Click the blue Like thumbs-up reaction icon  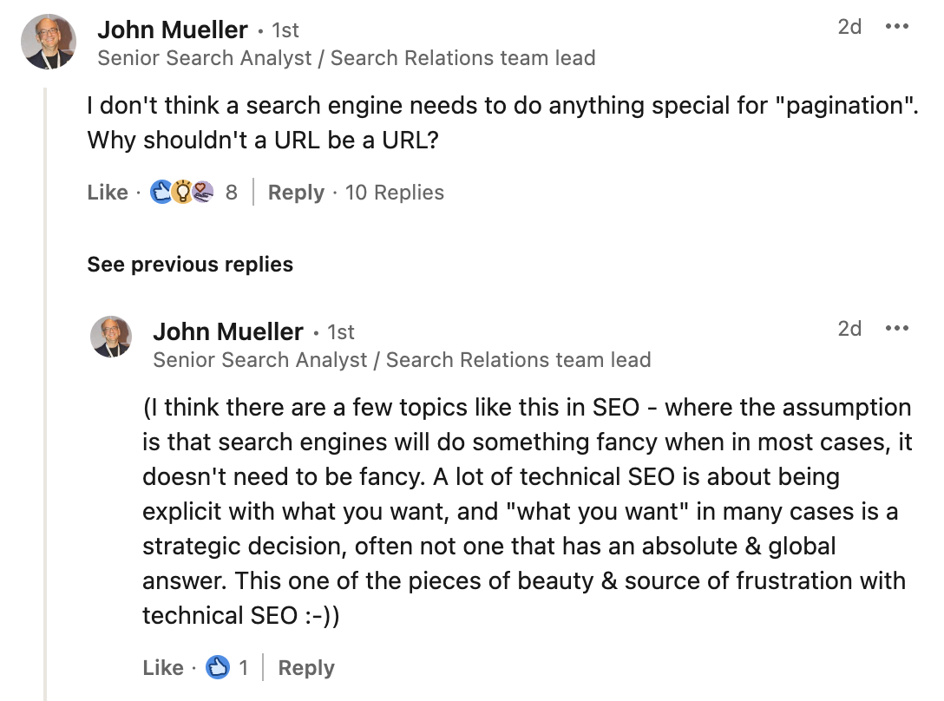[161, 192]
